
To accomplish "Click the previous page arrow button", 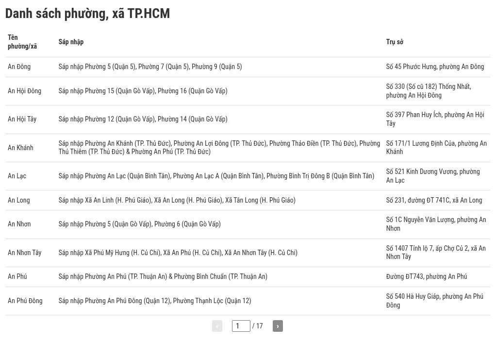I will pyautogui.click(x=217, y=326).
